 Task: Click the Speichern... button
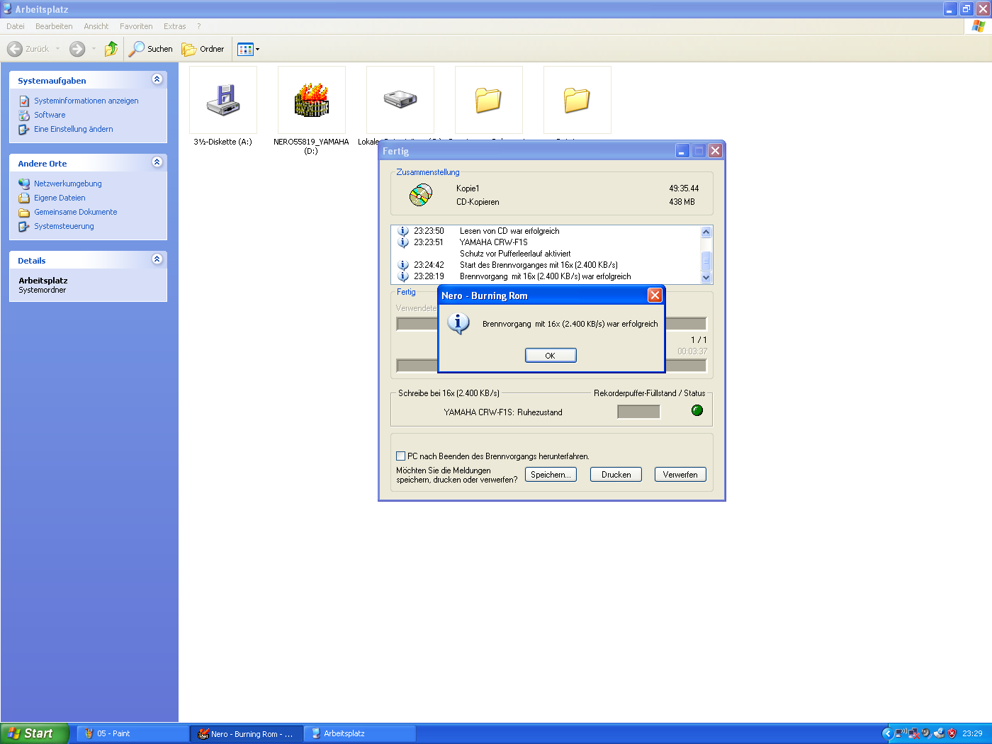point(551,475)
